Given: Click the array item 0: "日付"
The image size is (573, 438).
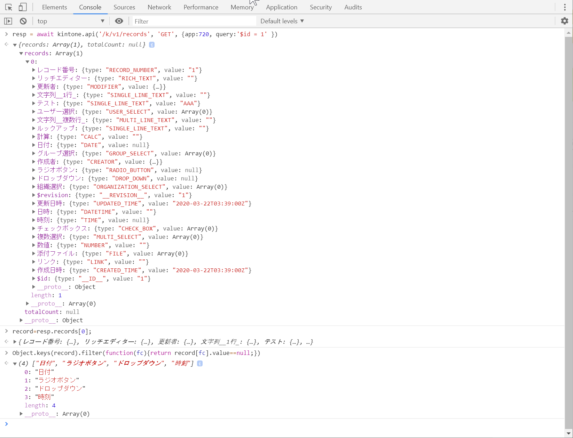Looking at the screenshot, I should (39, 372).
